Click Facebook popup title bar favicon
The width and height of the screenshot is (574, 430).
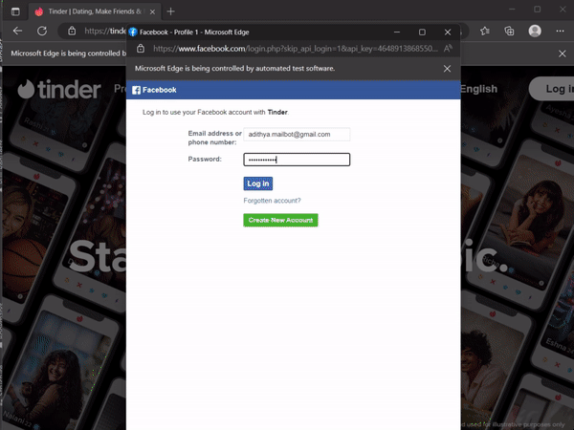tap(133, 32)
